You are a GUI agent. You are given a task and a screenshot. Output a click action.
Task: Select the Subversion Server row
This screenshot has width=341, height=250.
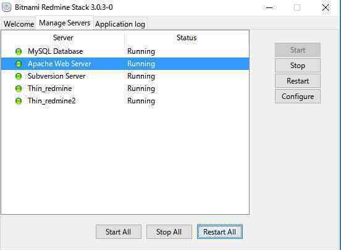point(125,76)
